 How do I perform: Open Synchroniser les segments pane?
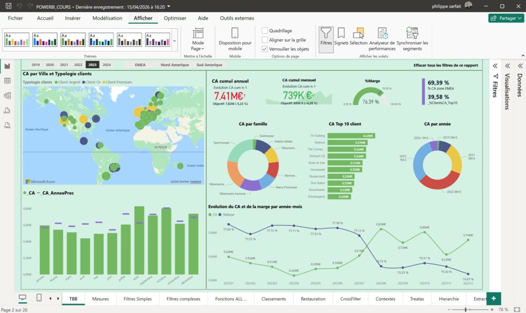coord(412,39)
